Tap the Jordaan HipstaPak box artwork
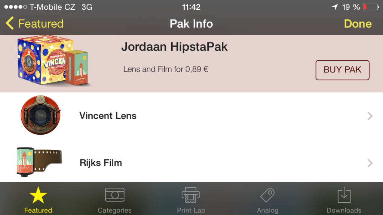This screenshot has width=383, height=215. click(x=53, y=61)
